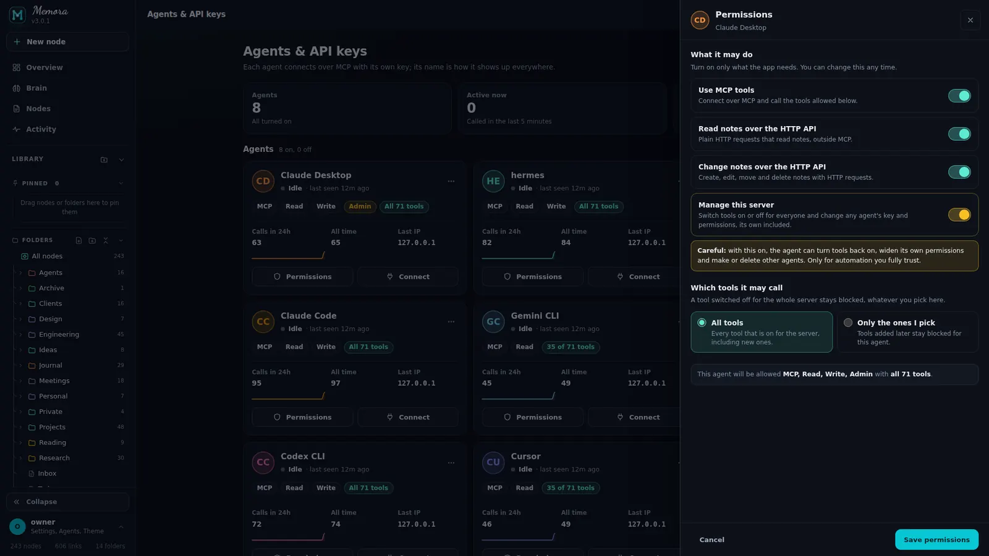Collapse the Pinned section chevron
Viewport: 989px width, 556px height.
click(x=121, y=183)
